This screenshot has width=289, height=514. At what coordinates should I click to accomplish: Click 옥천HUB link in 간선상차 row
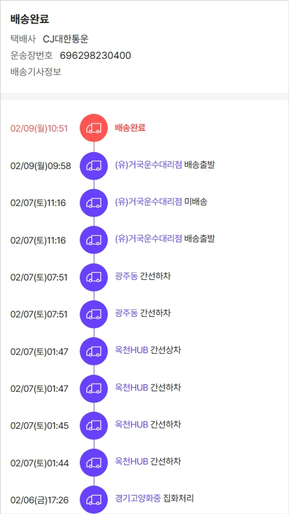tap(131, 350)
